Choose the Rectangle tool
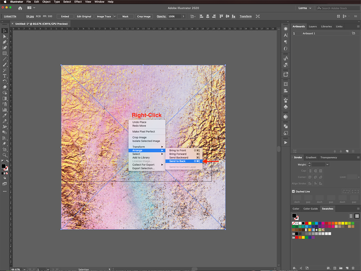Image resolution: width=361 pixels, height=271 pixels. click(x=5, y=54)
